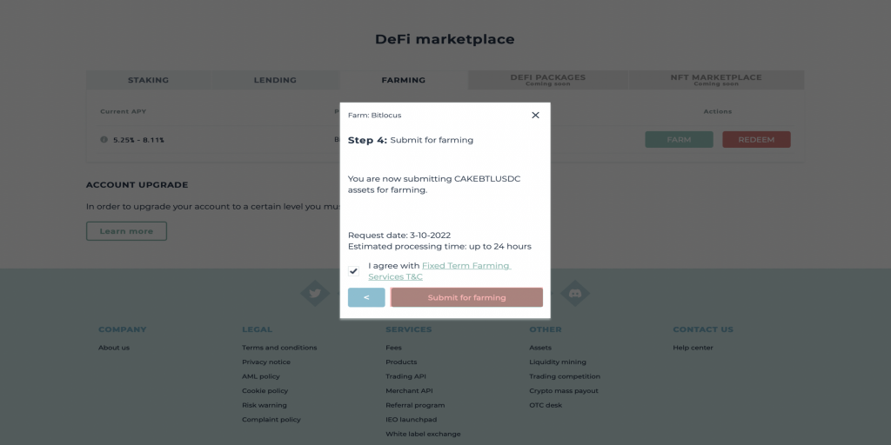Click the CONTACT US footer heading
Viewport: 891px width, 445px height.
[703, 329]
